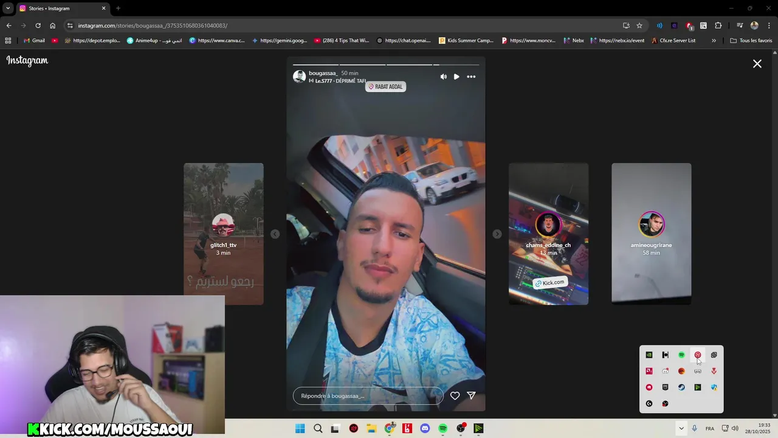Open the Gmail bookmark
Viewport: 778px width, 438px height.
35,41
